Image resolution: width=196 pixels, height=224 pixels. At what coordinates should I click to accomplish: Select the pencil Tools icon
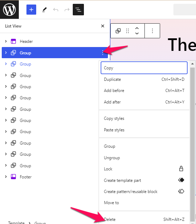pos(45,10)
